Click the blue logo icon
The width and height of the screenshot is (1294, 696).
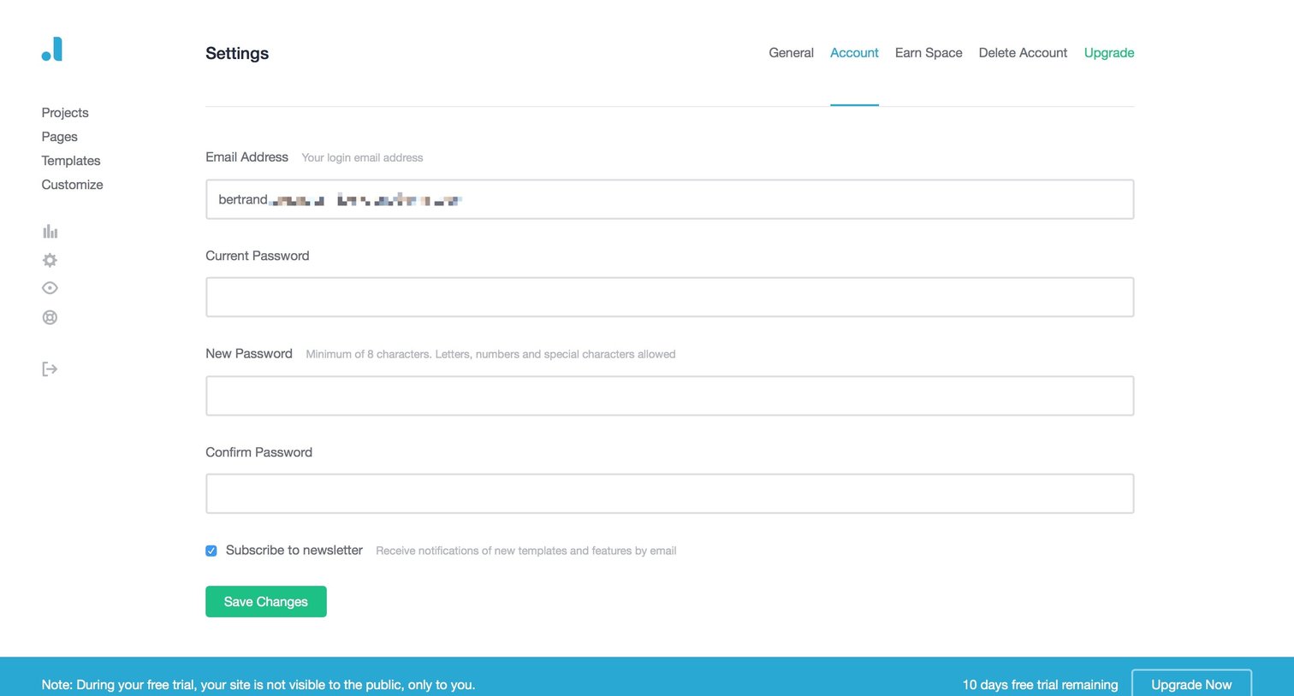pyautogui.click(x=52, y=50)
